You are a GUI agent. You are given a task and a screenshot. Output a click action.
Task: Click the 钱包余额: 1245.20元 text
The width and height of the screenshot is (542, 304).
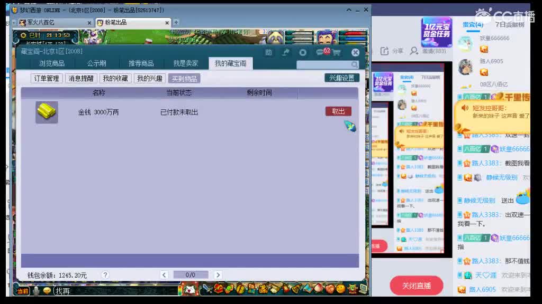(57, 275)
